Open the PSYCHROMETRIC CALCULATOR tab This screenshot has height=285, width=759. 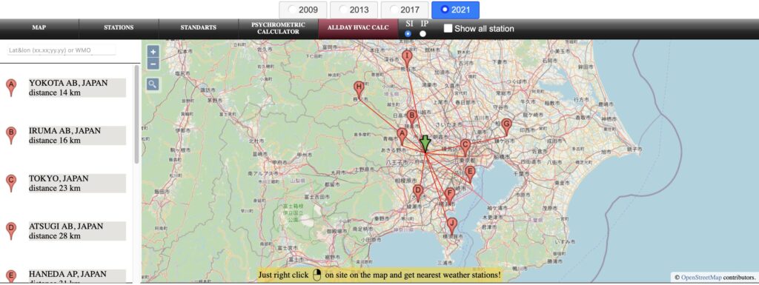[x=279, y=28]
